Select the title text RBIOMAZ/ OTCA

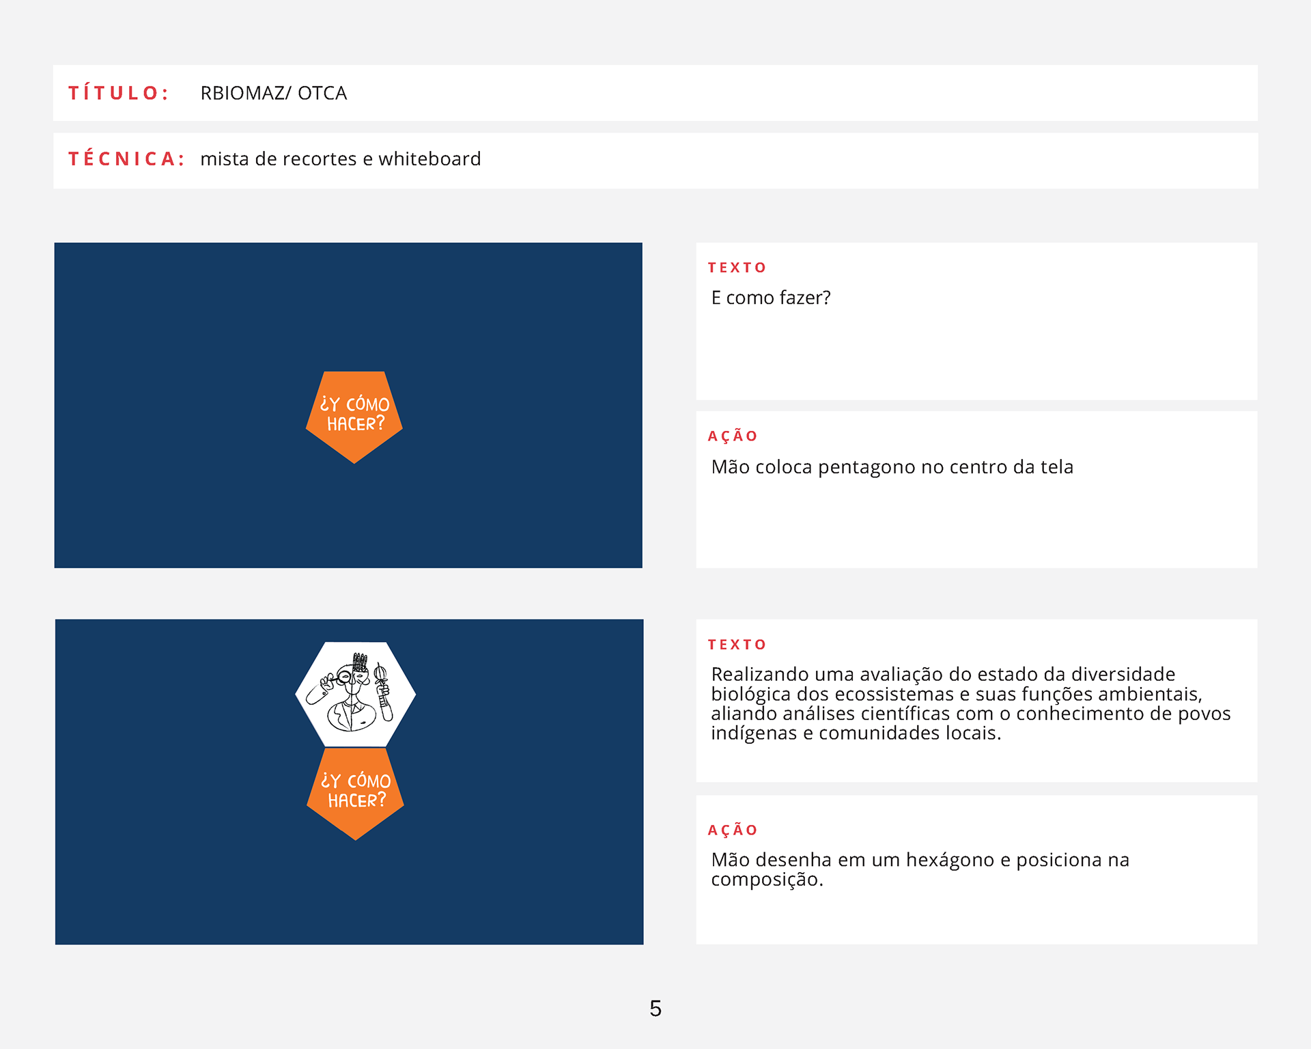click(x=273, y=93)
